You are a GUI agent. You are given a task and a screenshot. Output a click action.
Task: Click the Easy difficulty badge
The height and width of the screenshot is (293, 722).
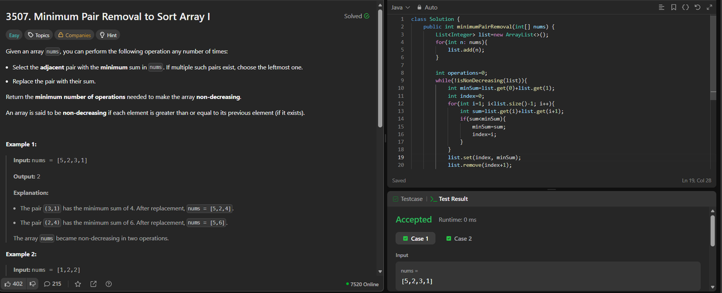click(x=13, y=35)
